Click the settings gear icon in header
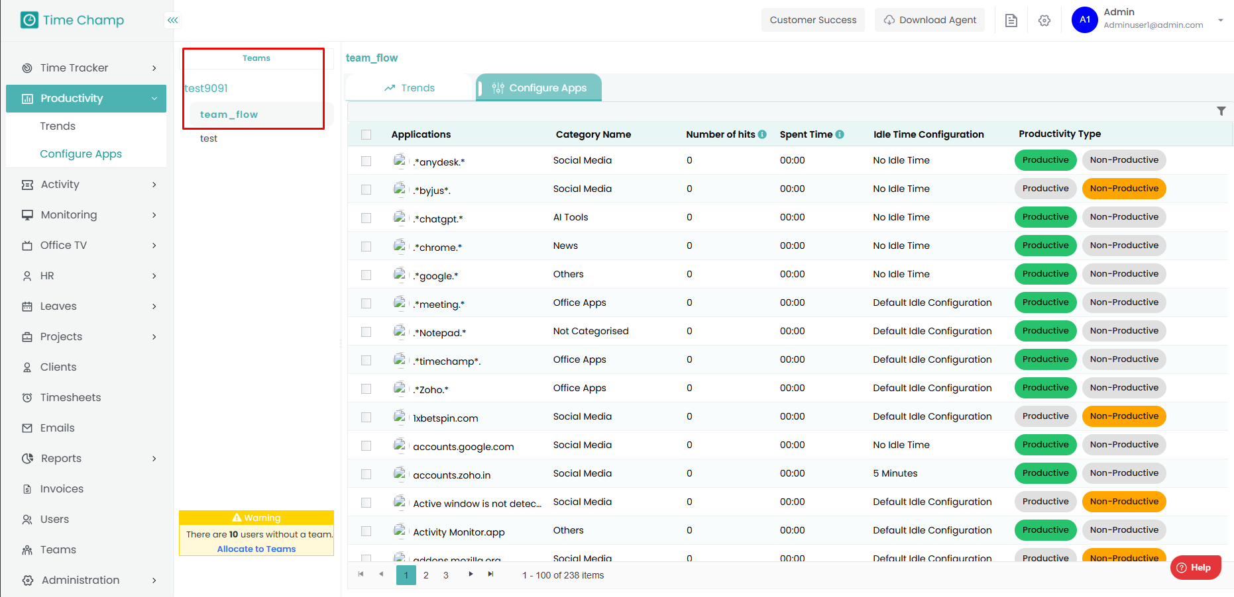The image size is (1234, 597). [x=1044, y=21]
